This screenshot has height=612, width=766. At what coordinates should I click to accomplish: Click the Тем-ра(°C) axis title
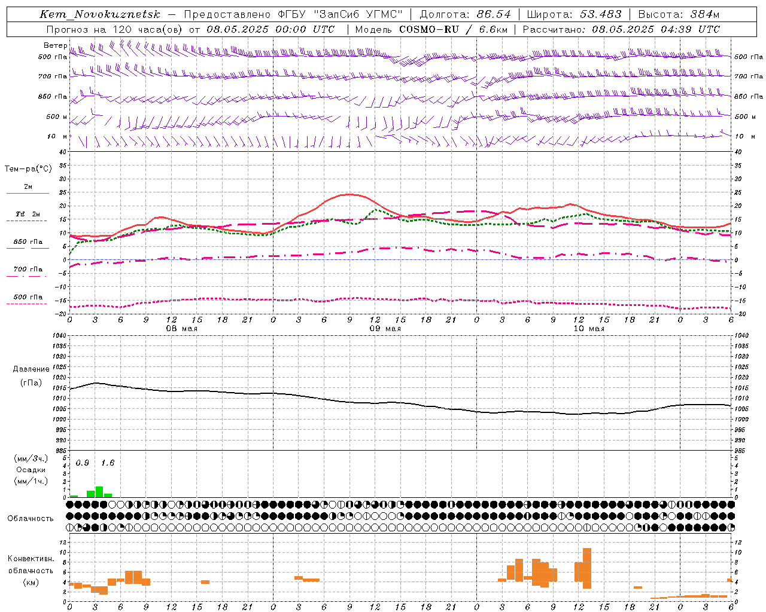click(28, 169)
